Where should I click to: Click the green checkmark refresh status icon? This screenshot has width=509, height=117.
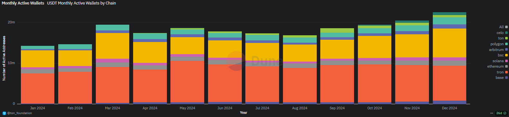click(505, 113)
